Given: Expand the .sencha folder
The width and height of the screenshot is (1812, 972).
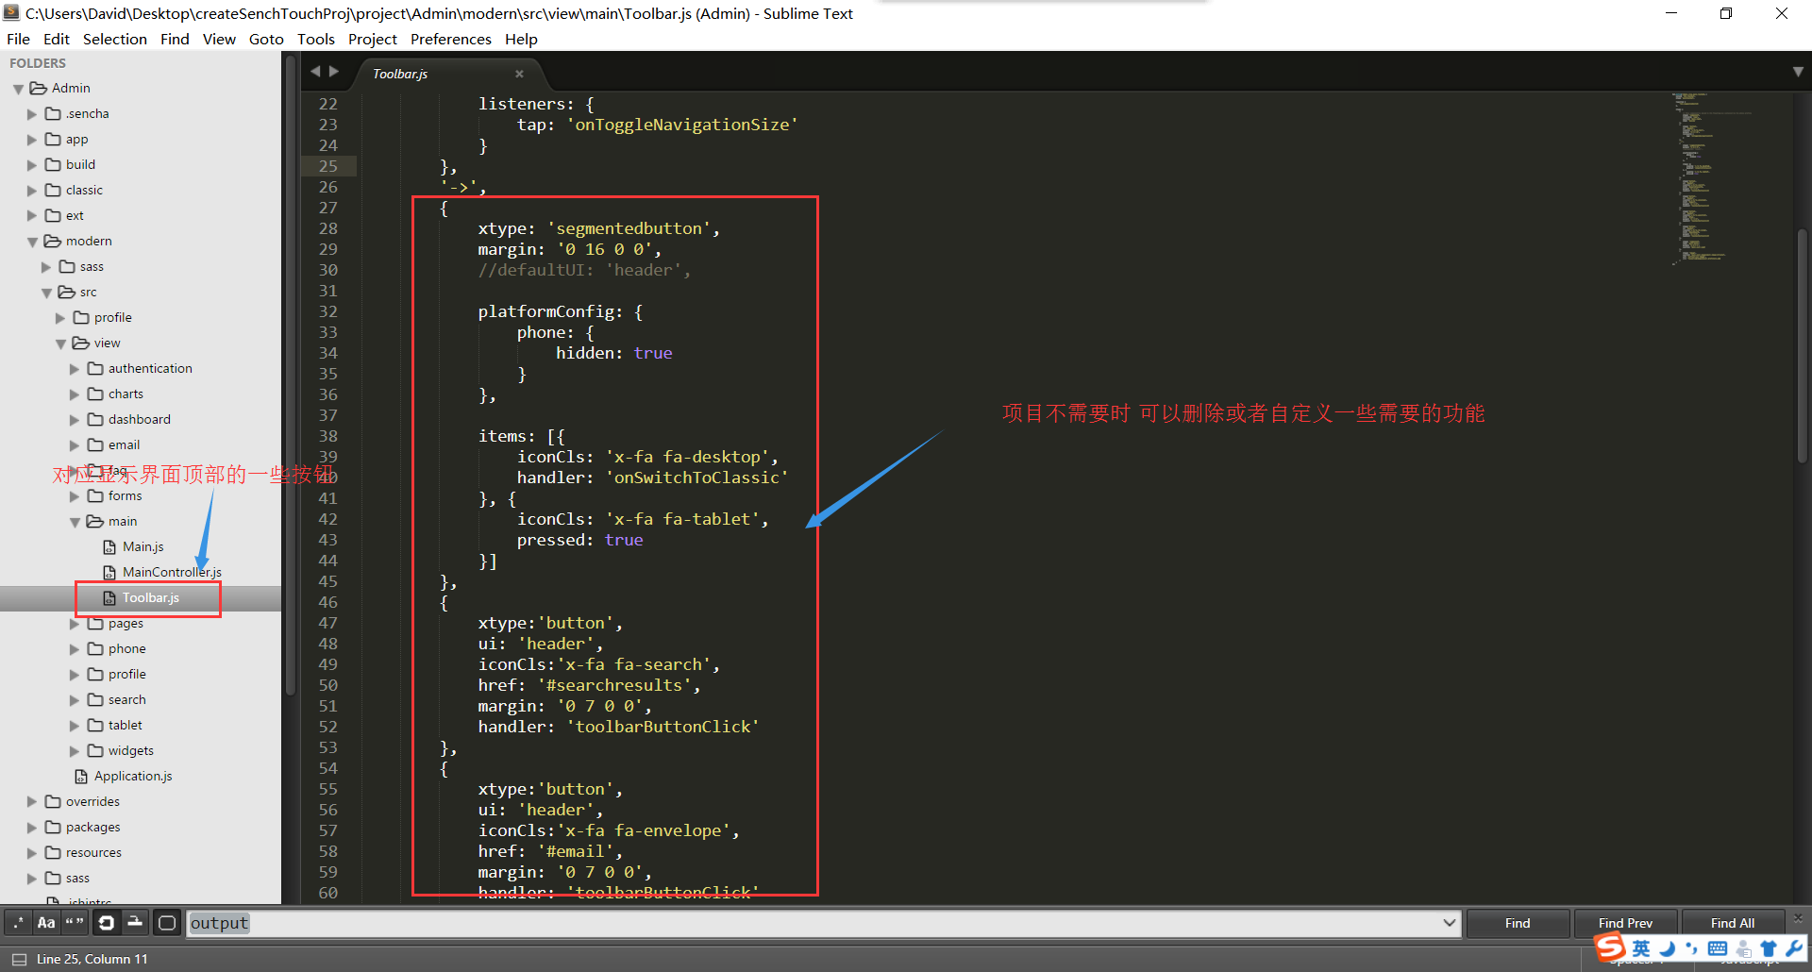Looking at the screenshot, I should [32, 114].
